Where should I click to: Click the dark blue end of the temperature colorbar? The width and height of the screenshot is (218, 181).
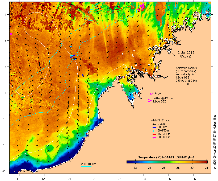coord(129,162)
